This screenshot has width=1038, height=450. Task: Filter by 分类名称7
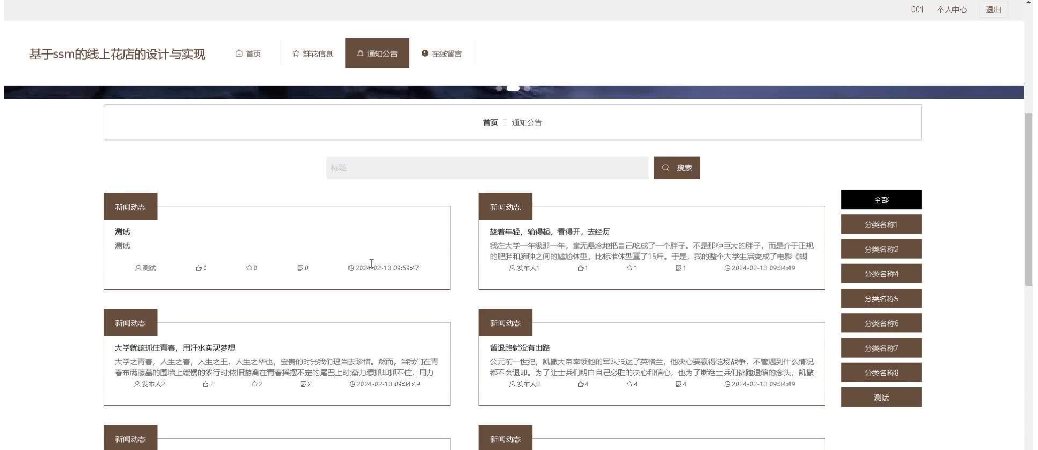tap(881, 348)
